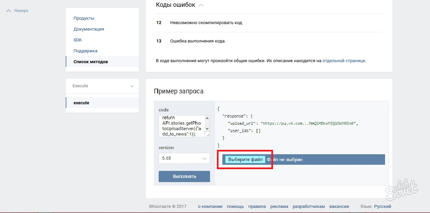
Task: Click the Выберите файл button
Action: coord(245,160)
